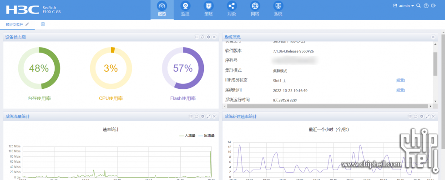This screenshot has height=180, width=445.
Task: Add a new dashboard with plus icon
Action: pos(43,24)
